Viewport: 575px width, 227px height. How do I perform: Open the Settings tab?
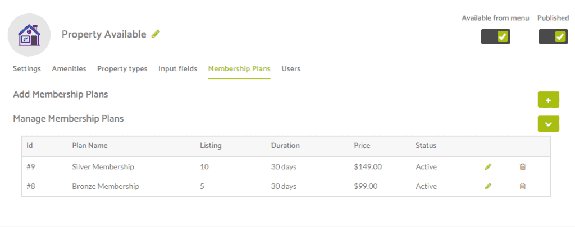[x=27, y=68]
